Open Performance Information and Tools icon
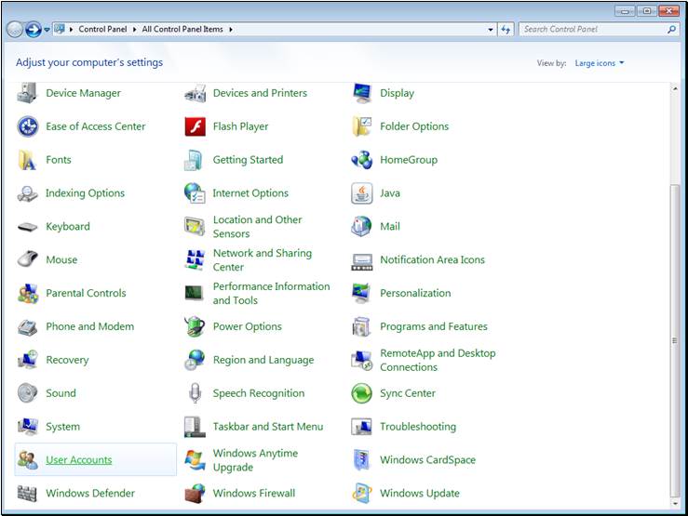 [x=194, y=293]
